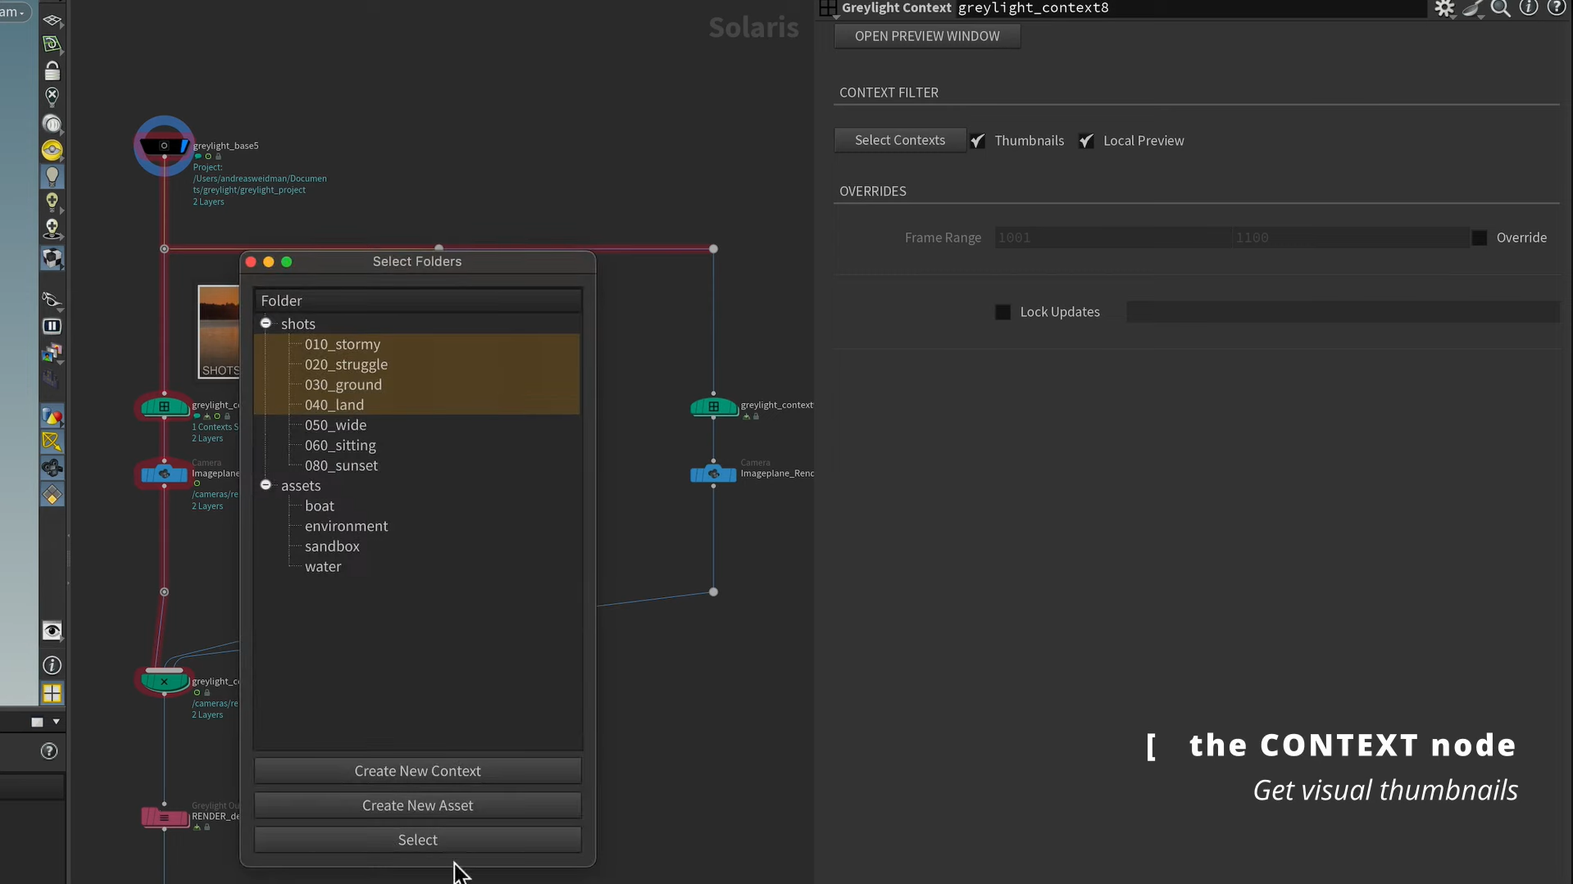Click the Frame Range start field

(x=1111, y=238)
